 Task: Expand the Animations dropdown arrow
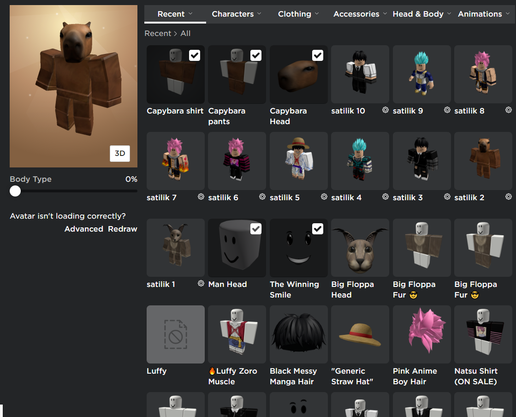[508, 13]
